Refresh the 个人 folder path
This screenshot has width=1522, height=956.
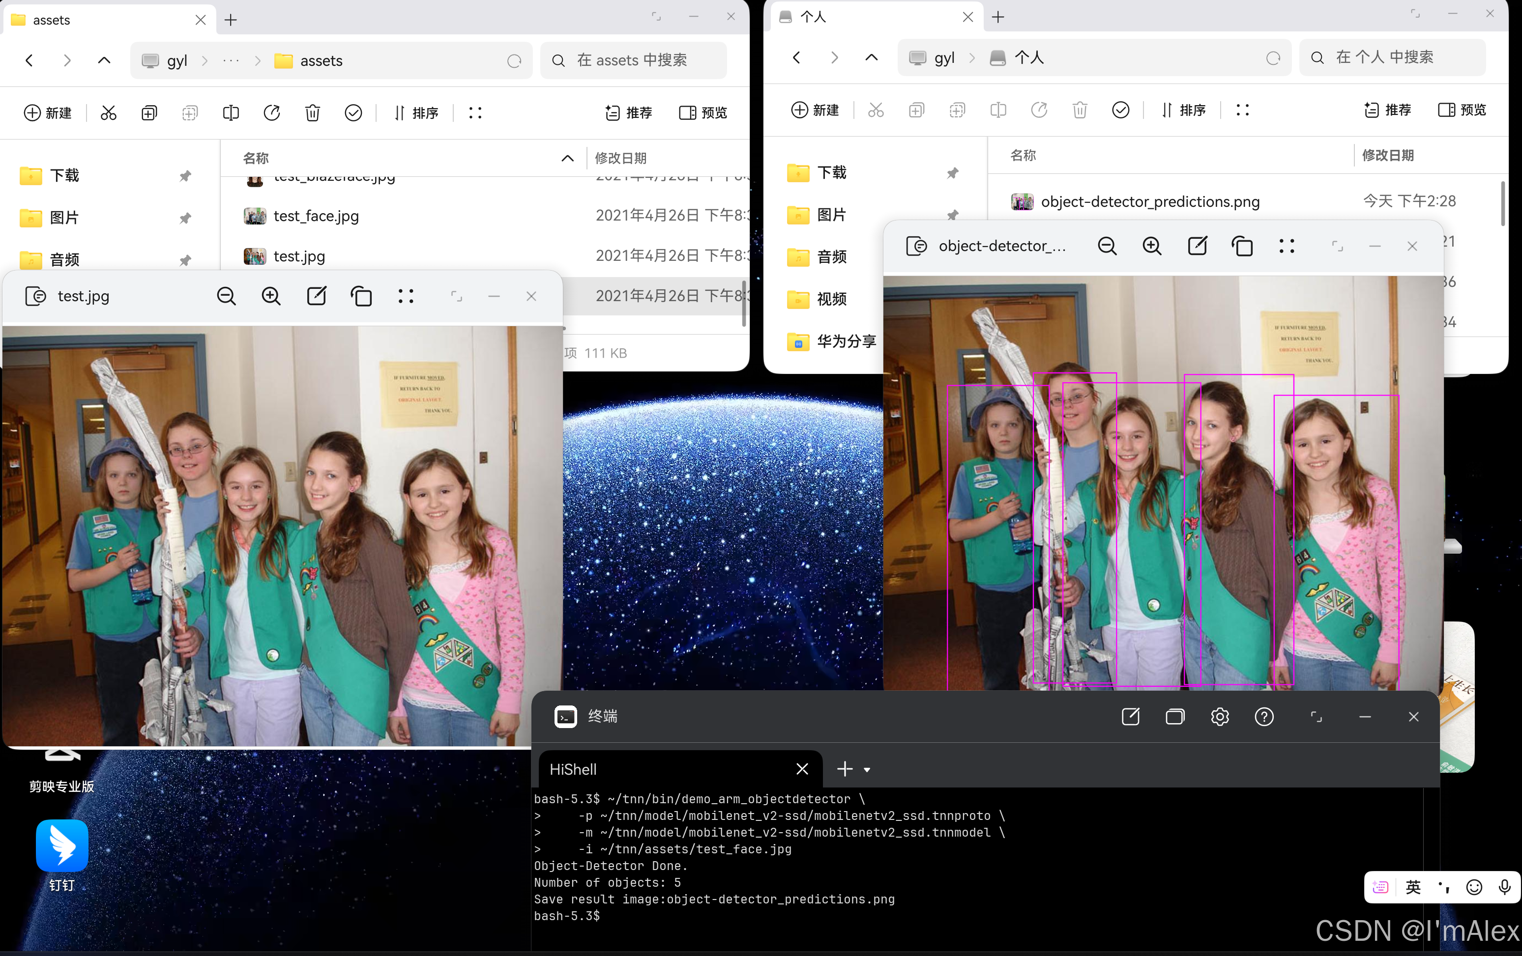[x=1273, y=58]
